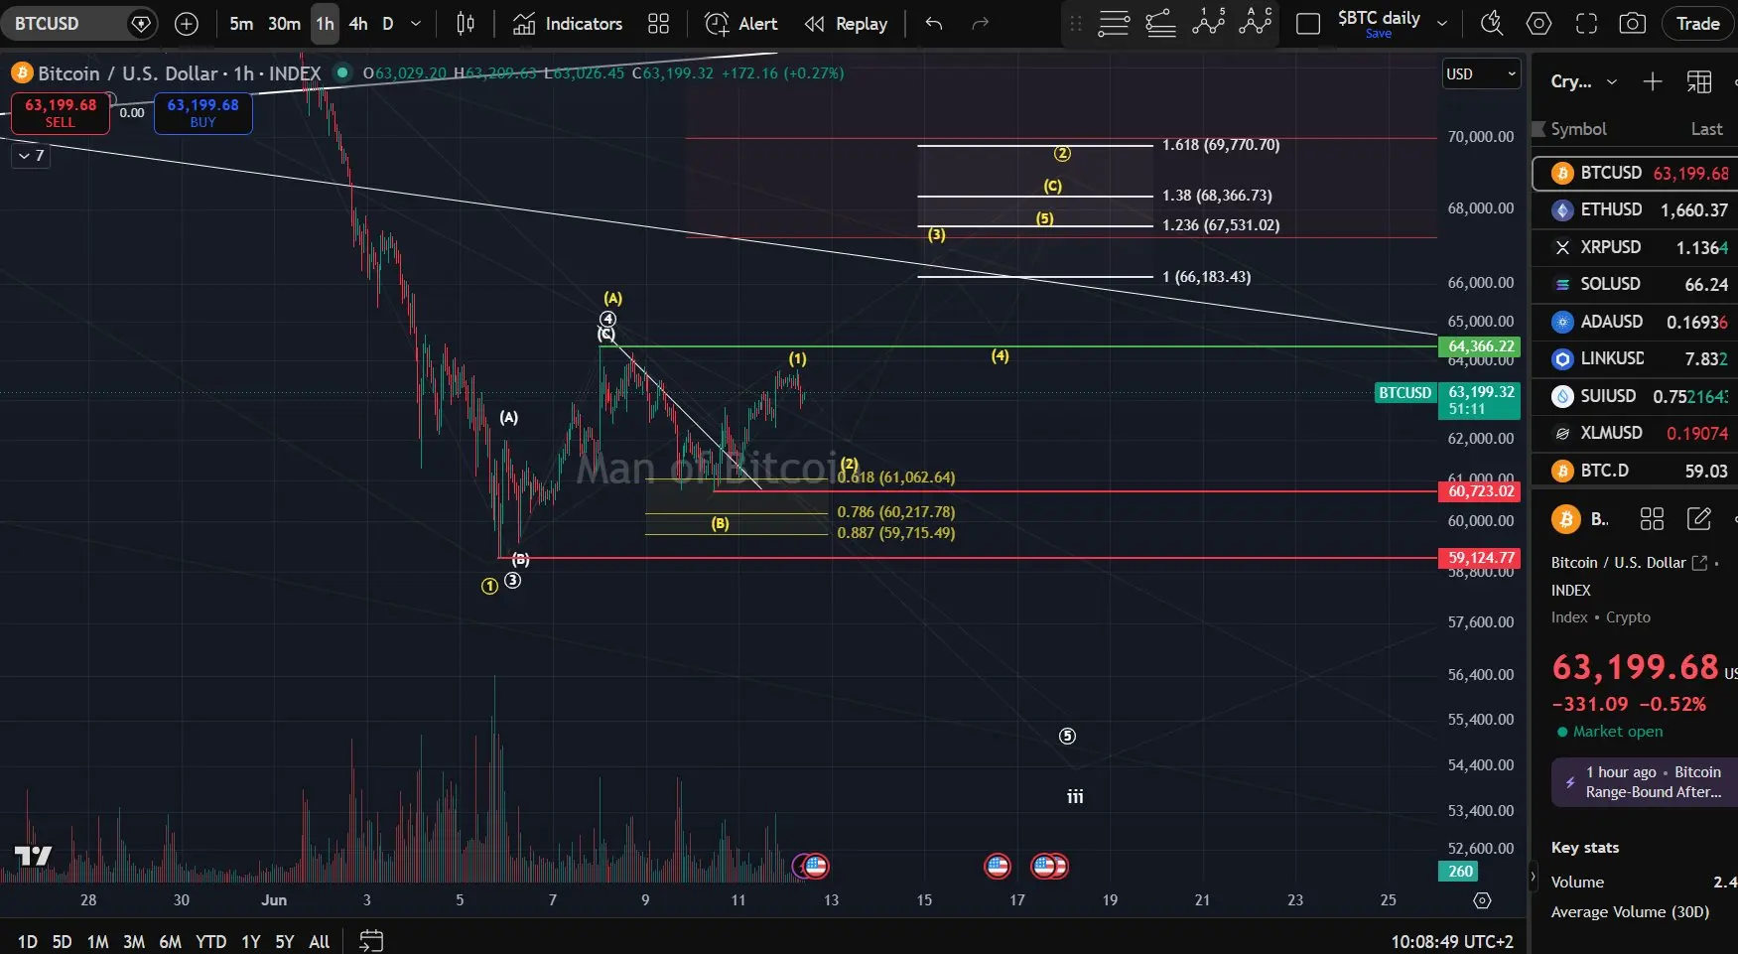The image size is (1738, 954).
Task: Switch chart to the 30m timeframe
Action: (284, 24)
